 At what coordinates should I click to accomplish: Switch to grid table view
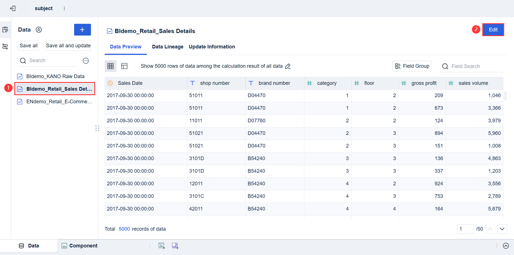click(x=111, y=66)
